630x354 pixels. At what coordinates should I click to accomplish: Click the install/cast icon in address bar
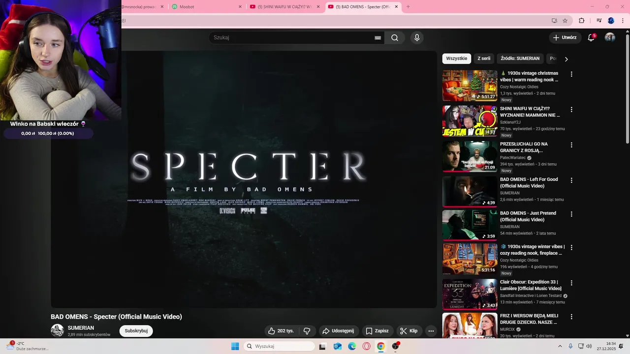[x=554, y=21]
